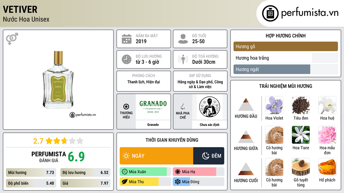This screenshot has width=344, height=193.
Task: Click the Độ lưu hương 6.52 score bar
Action: pos(85,173)
